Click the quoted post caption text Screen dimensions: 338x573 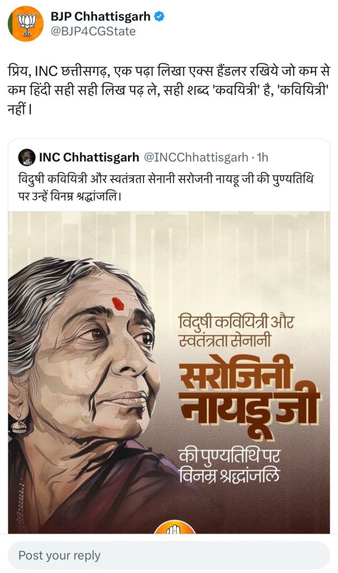coord(168,189)
